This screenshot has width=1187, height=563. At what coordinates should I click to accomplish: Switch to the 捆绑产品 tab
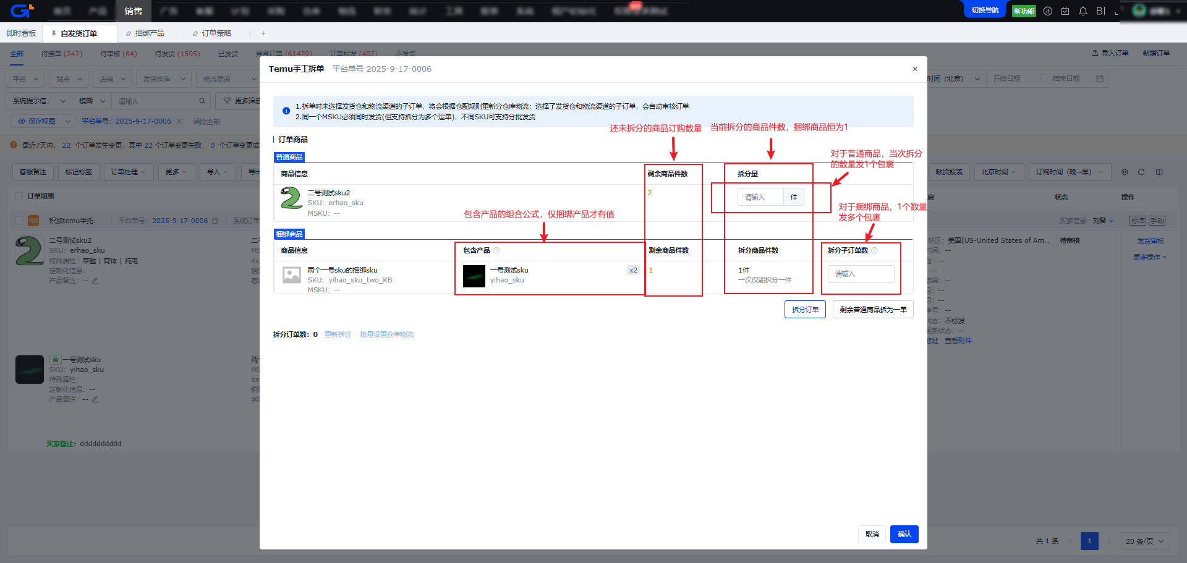pos(150,33)
